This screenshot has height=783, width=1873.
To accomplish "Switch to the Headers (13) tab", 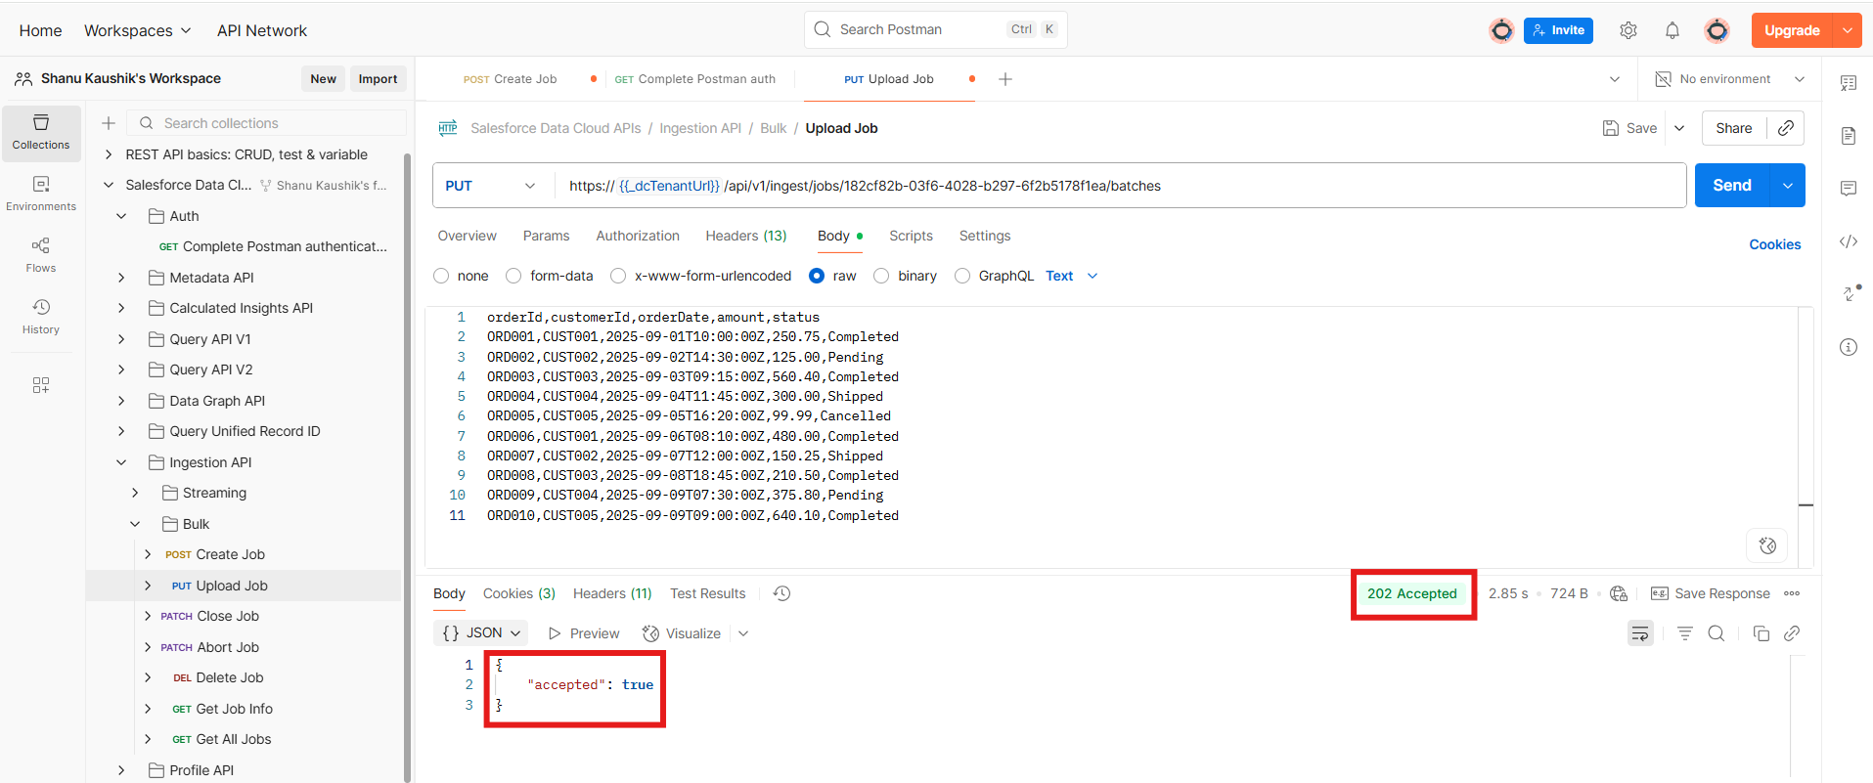I will (x=745, y=236).
